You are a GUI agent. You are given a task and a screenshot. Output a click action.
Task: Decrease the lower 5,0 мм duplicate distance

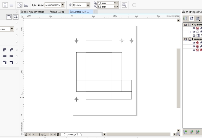pyautogui.click(x=115, y=7)
